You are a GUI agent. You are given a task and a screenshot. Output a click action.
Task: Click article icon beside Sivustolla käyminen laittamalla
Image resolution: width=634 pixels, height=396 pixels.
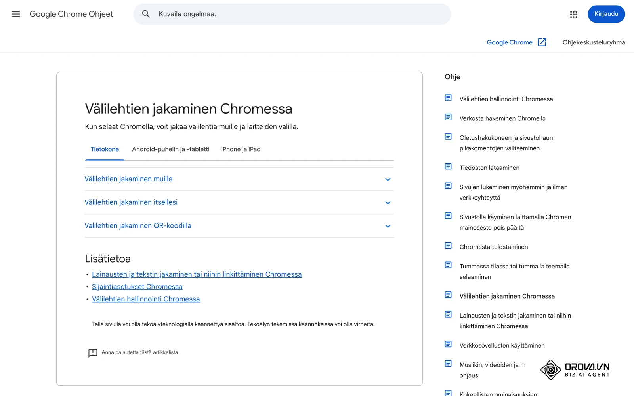tap(448, 216)
